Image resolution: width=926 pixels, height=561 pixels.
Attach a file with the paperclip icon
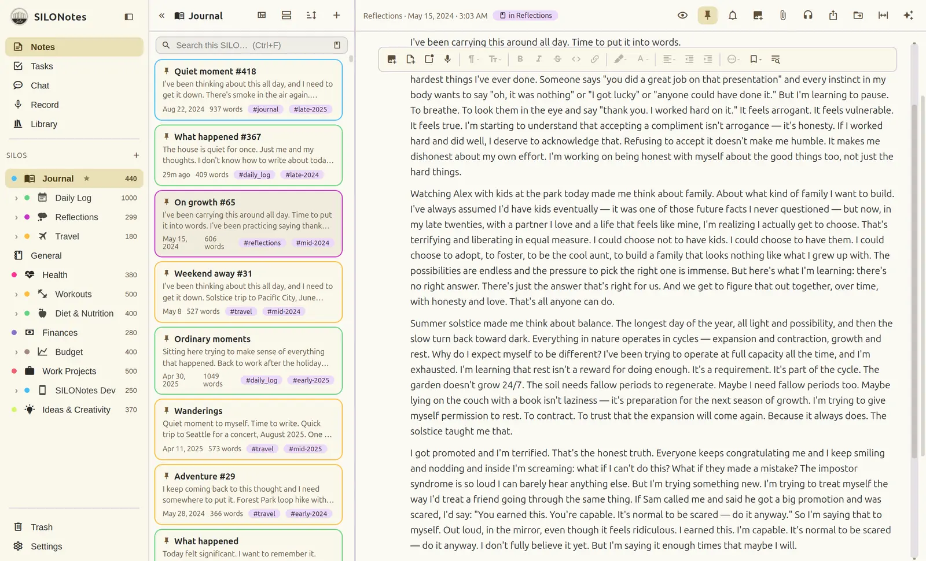pos(783,16)
